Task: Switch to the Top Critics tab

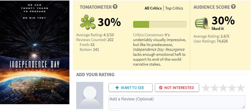Action: point(174,8)
